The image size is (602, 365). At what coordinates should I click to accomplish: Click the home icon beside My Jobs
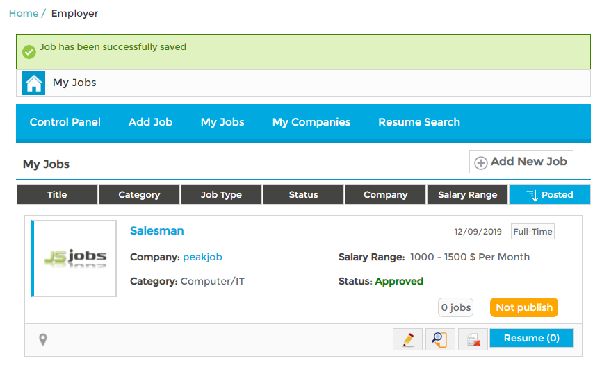click(x=33, y=83)
